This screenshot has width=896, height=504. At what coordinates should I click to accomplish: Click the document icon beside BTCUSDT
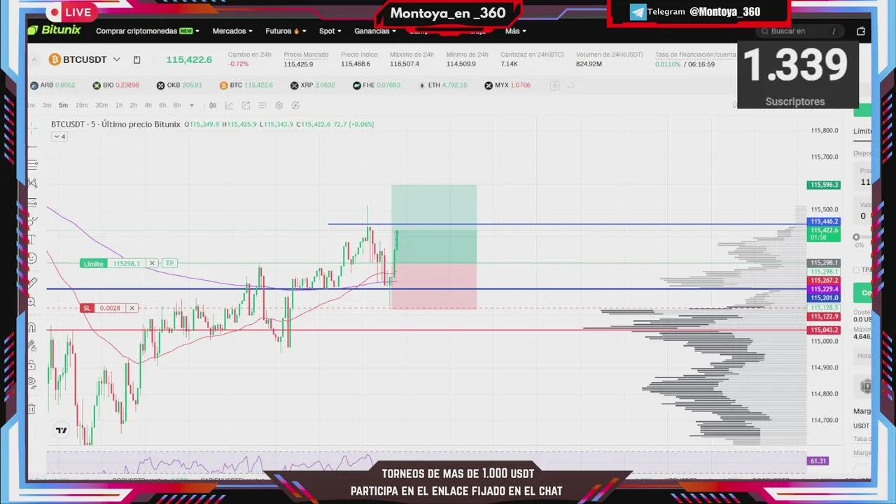tap(136, 59)
